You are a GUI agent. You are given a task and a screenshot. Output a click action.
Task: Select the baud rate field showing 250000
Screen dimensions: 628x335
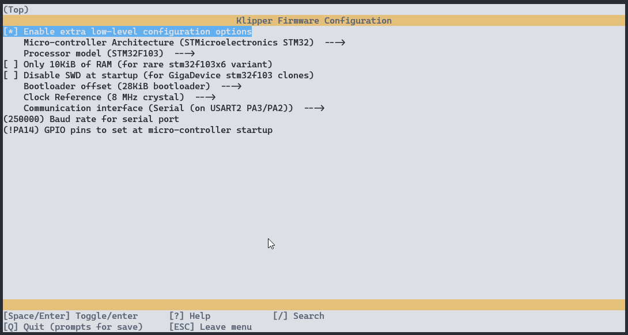(89, 119)
